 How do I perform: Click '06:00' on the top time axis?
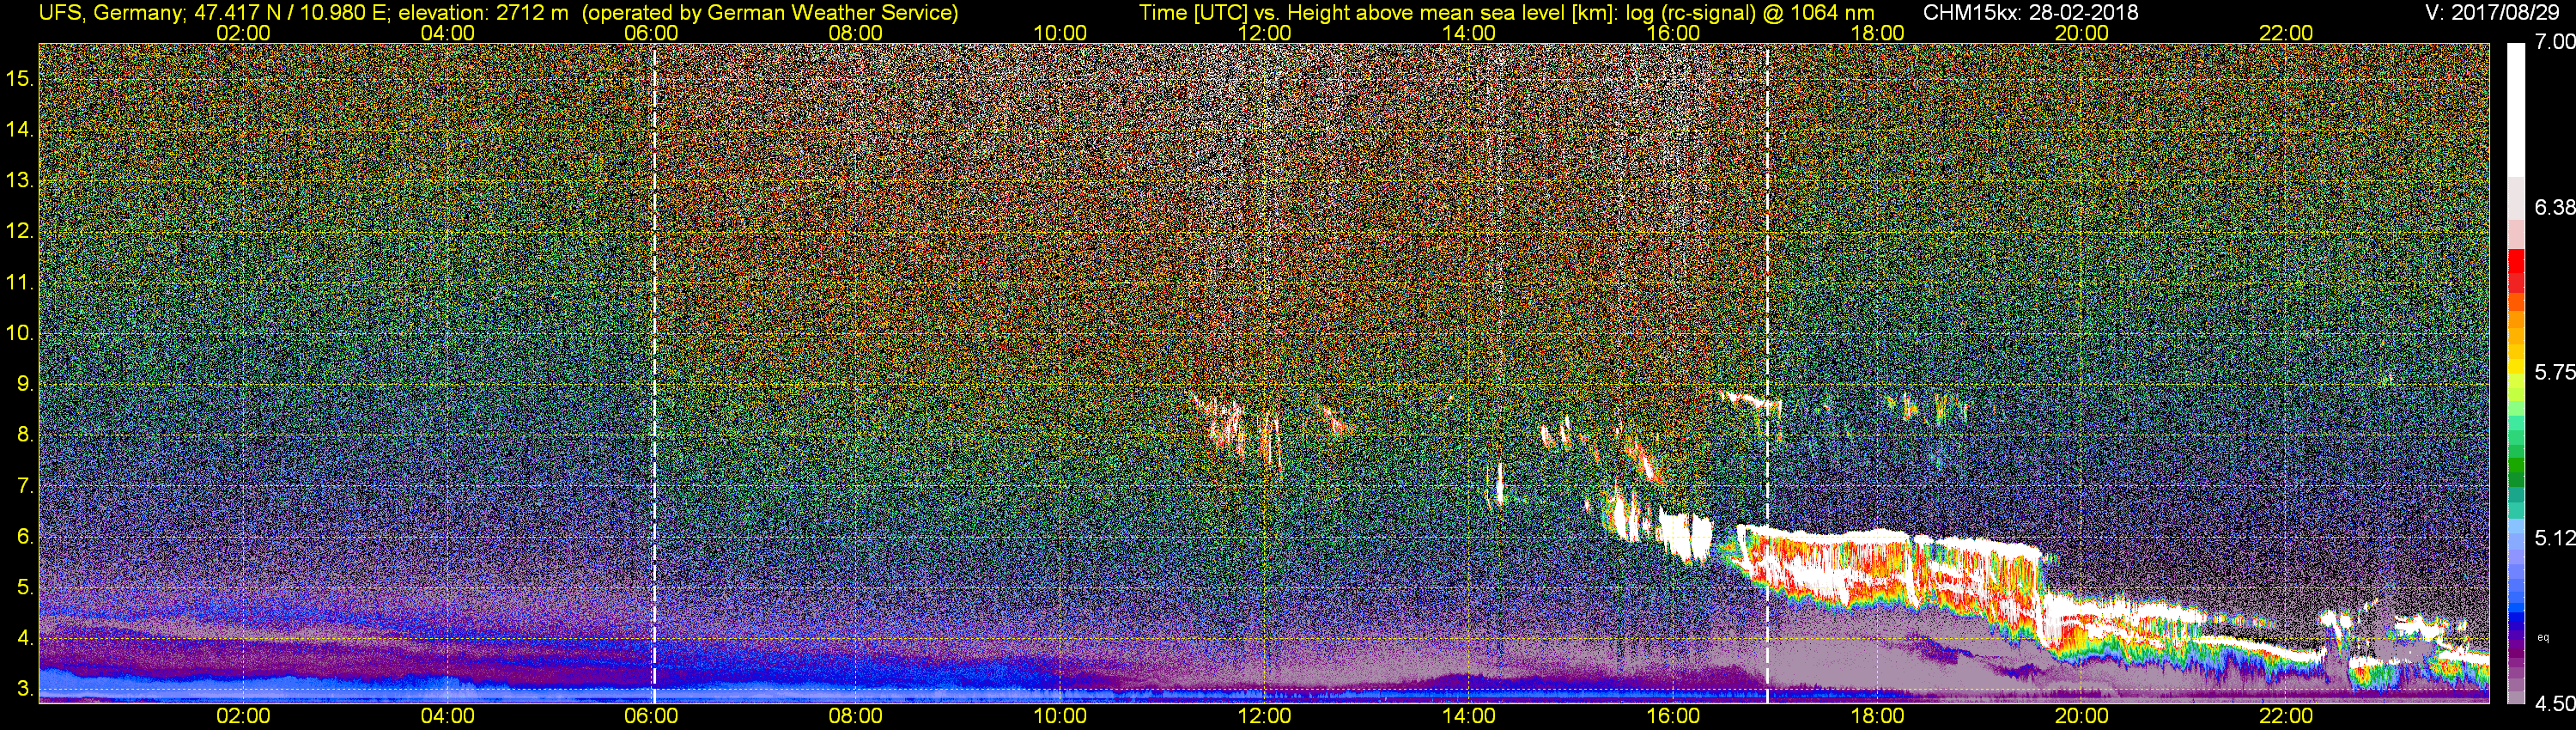pos(651,33)
